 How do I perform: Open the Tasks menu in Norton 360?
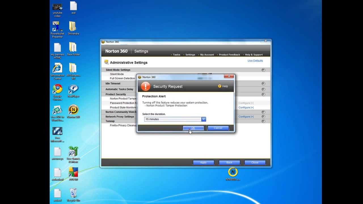click(176, 55)
